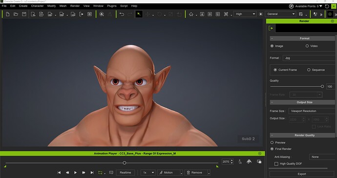Open the Modify menu
The image size is (337, 178).
(x=51, y=6)
